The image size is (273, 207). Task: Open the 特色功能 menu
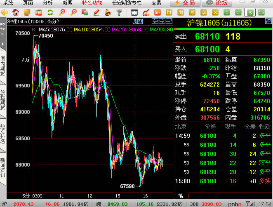[x=92, y=3]
